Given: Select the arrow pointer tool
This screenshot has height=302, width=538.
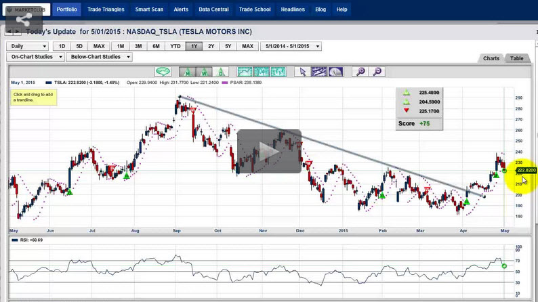Looking at the screenshot, I should click(302, 72).
